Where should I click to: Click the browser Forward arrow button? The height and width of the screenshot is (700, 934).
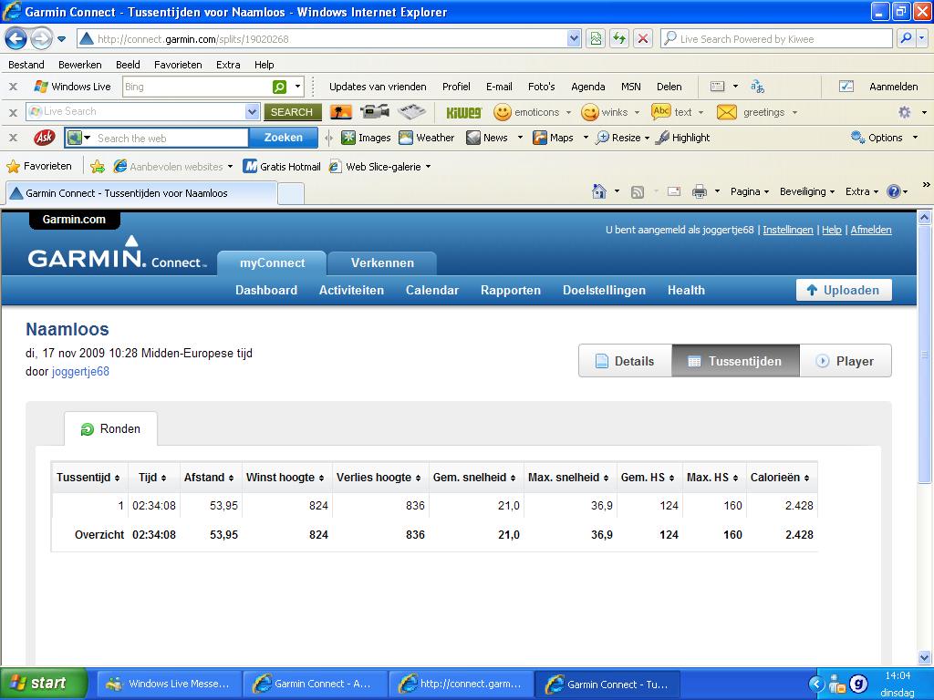(41, 39)
